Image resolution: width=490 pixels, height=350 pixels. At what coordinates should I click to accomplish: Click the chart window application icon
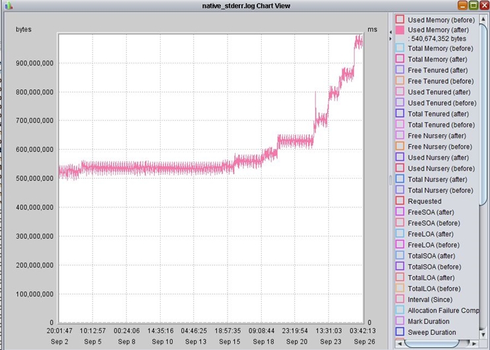pos(9,5)
